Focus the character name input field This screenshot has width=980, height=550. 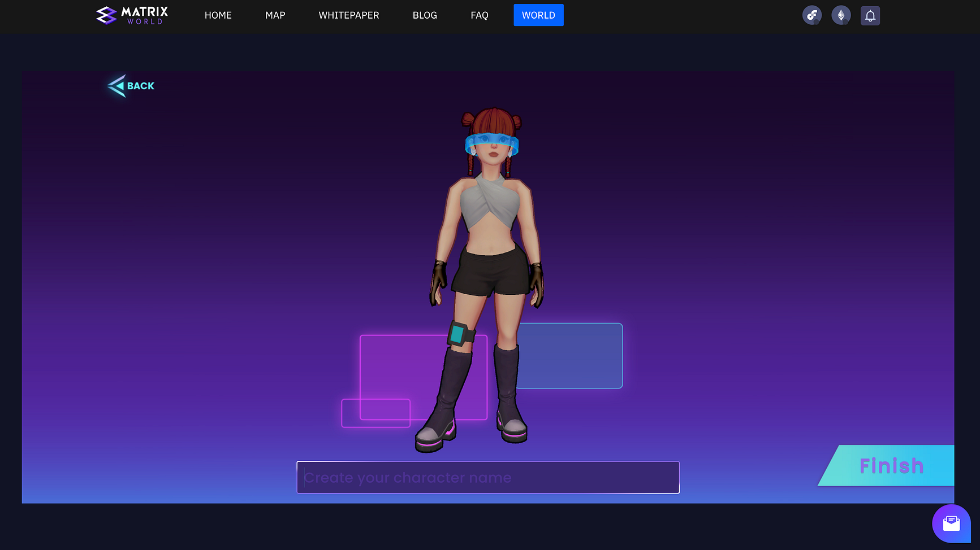click(487, 477)
